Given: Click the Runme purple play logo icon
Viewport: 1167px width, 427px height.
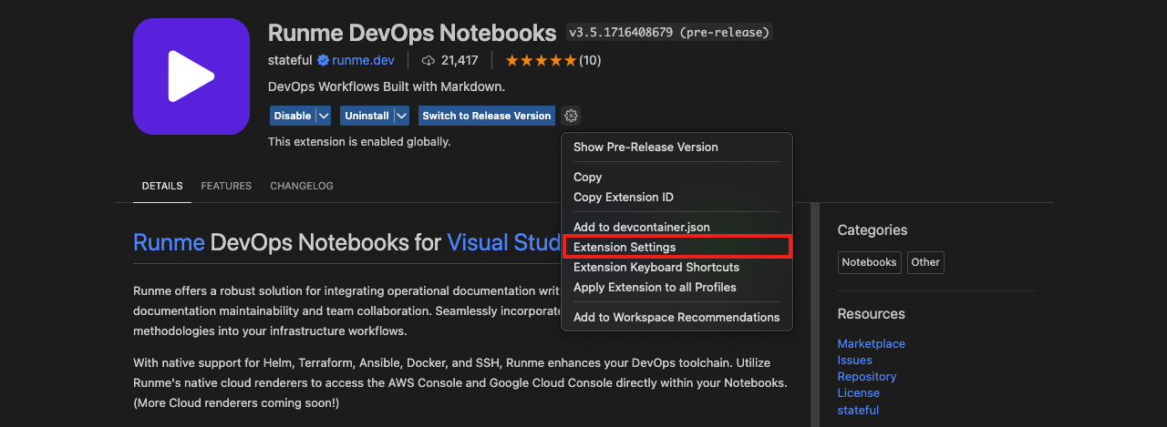Looking at the screenshot, I should 191,76.
